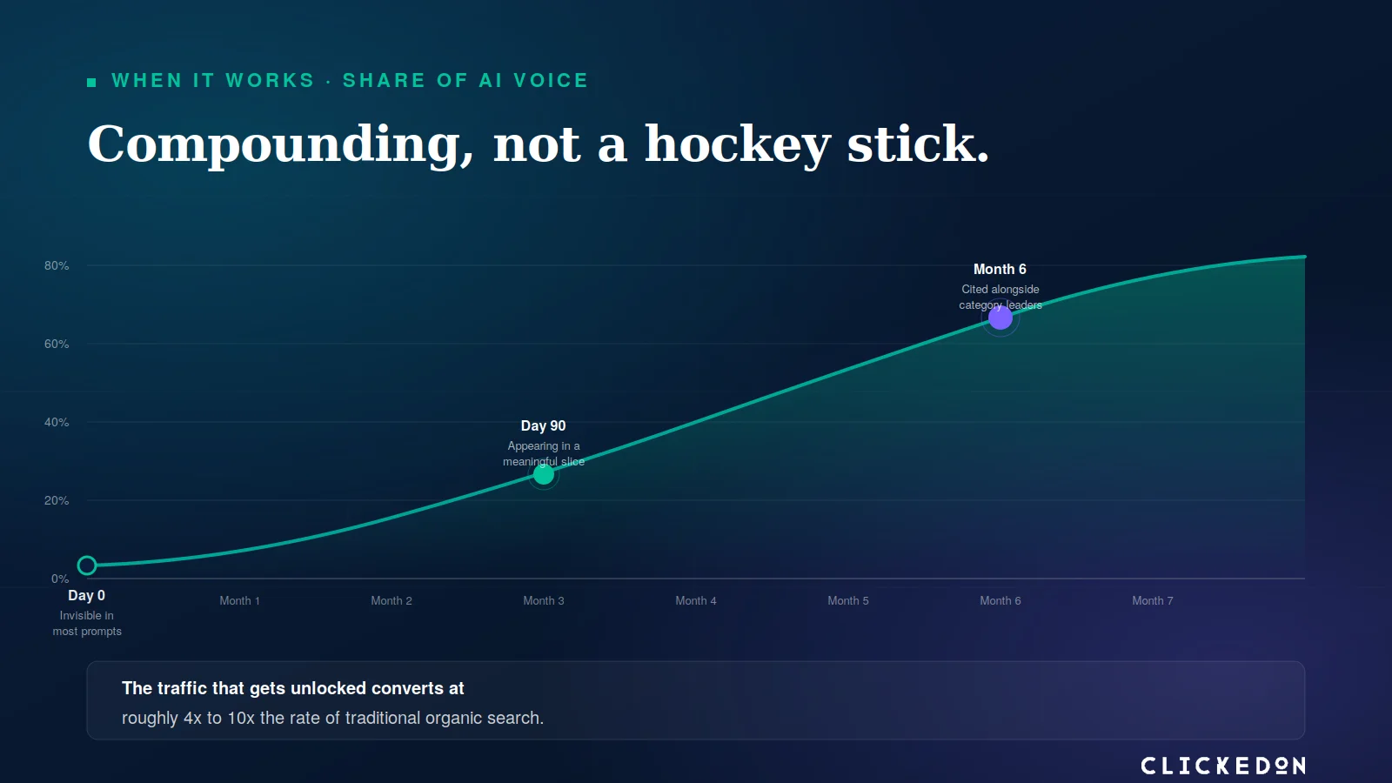Click the Month 7 x-axis label
1392x783 pixels.
pyautogui.click(x=1153, y=600)
